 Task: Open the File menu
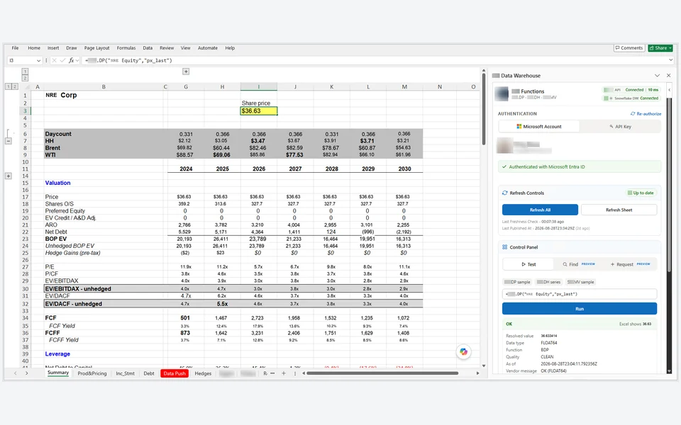(x=15, y=48)
